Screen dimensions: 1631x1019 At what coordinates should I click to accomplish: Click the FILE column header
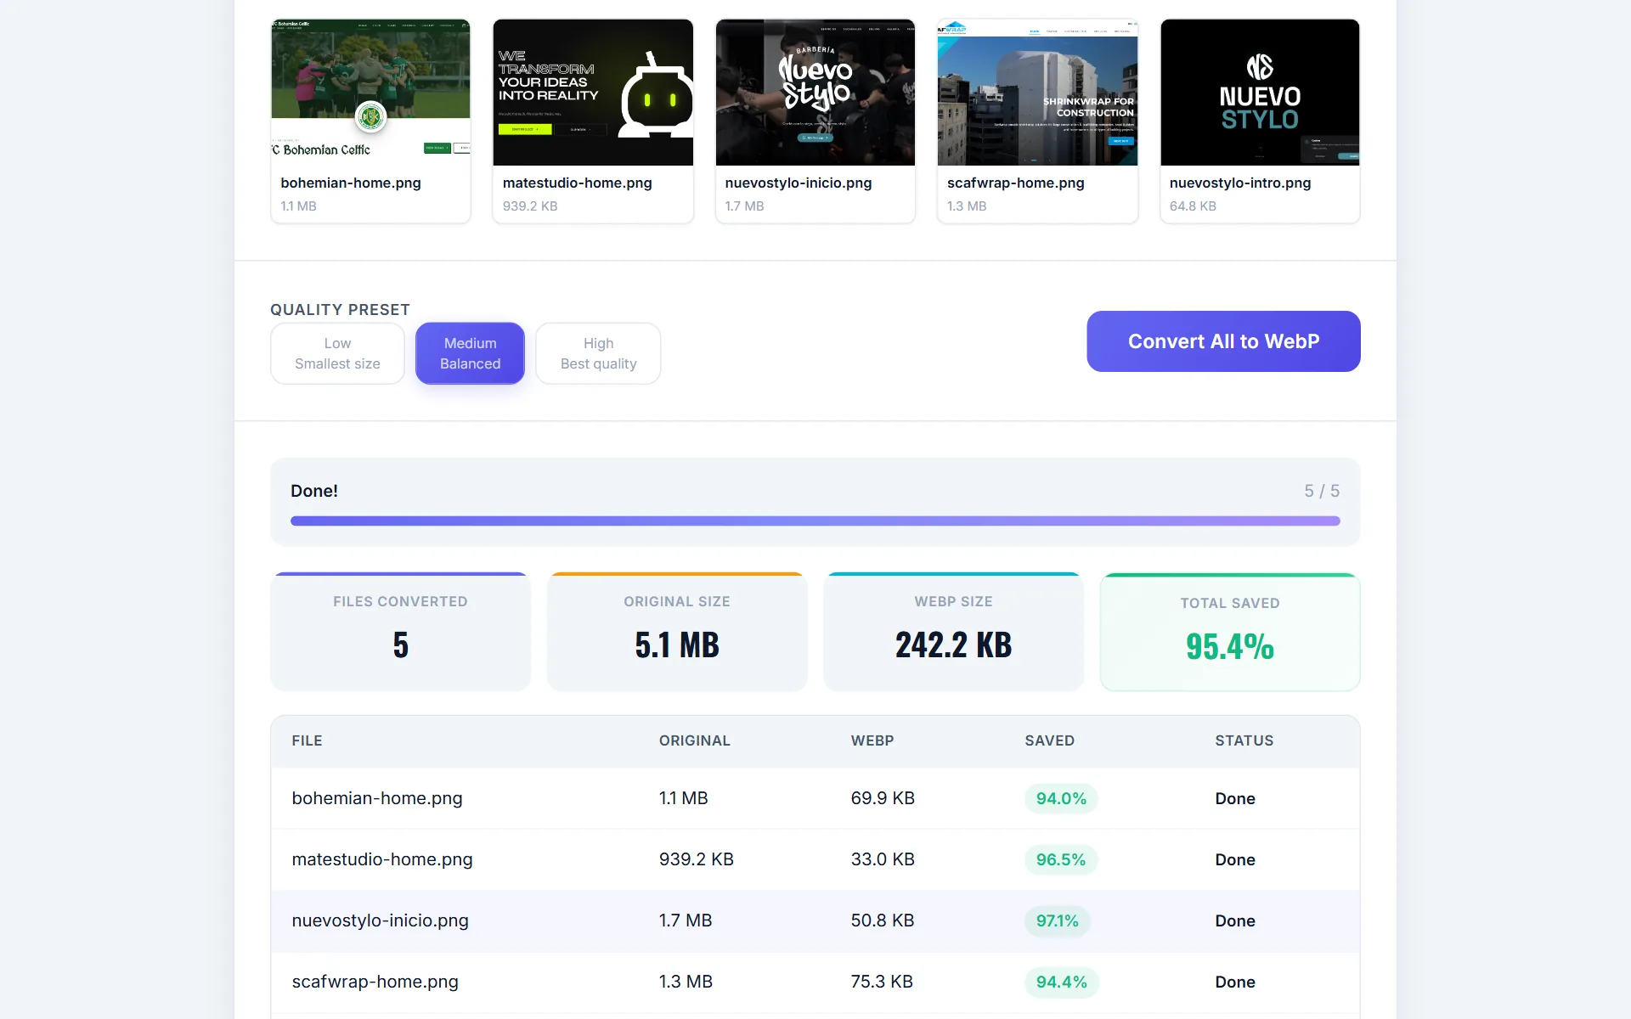pyautogui.click(x=307, y=740)
